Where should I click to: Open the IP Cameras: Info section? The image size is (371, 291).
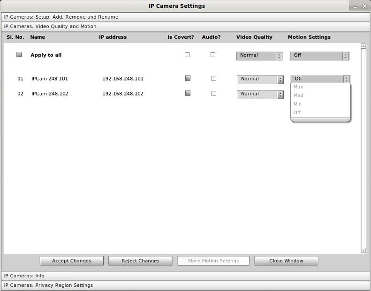24,276
